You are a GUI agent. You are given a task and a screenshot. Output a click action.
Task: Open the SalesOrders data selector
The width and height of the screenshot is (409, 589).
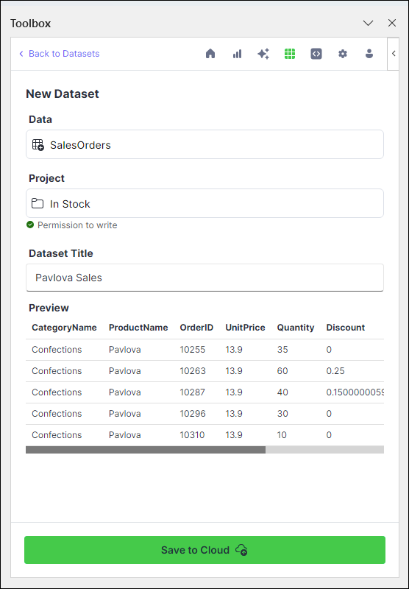click(x=204, y=144)
